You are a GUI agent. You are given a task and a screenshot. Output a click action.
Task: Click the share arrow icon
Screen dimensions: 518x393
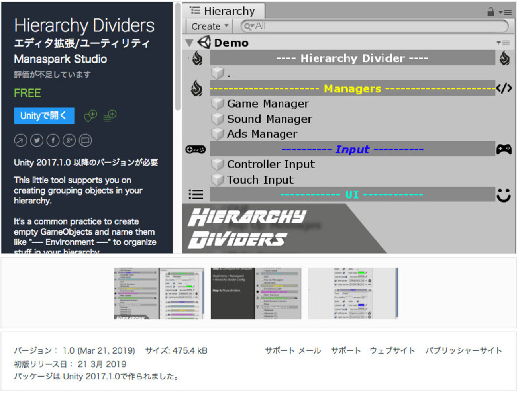[x=21, y=140]
